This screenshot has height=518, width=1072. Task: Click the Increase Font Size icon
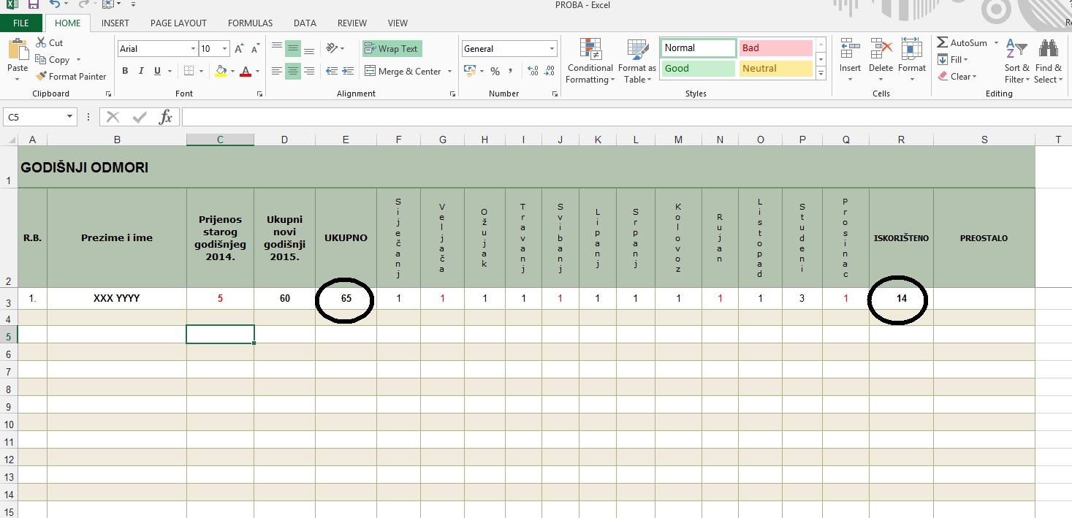pos(239,49)
